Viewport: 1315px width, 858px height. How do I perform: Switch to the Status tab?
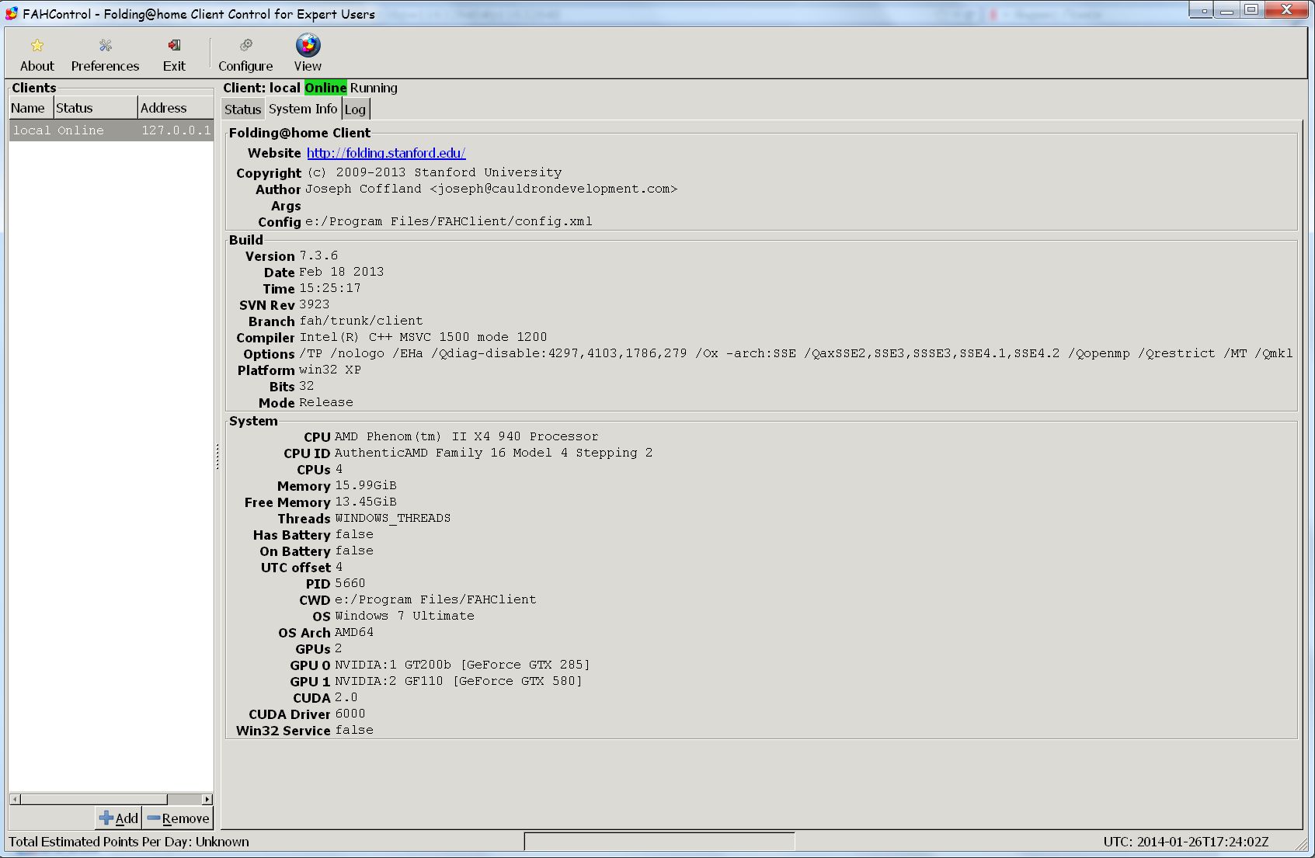242,109
